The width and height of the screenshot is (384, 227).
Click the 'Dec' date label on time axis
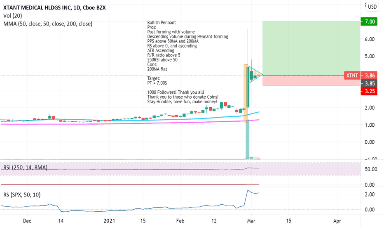click(27, 221)
